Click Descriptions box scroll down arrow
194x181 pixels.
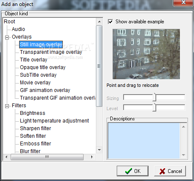click(183, 155)
